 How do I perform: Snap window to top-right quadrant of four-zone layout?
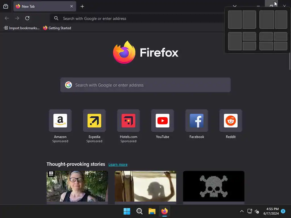280,36
